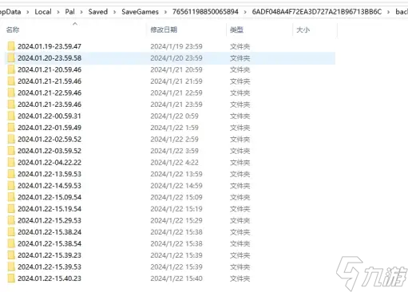Select folder name 2024.01.22-15.29.53
This screenshot has width=408, height=292.
(x=50, y=220)
